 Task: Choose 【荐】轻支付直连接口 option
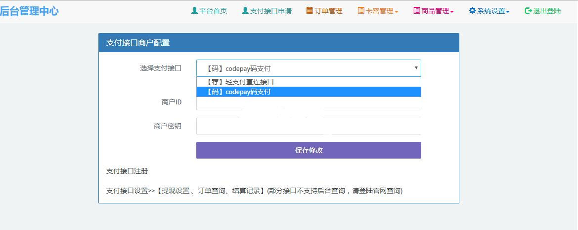tap(309, 82)
